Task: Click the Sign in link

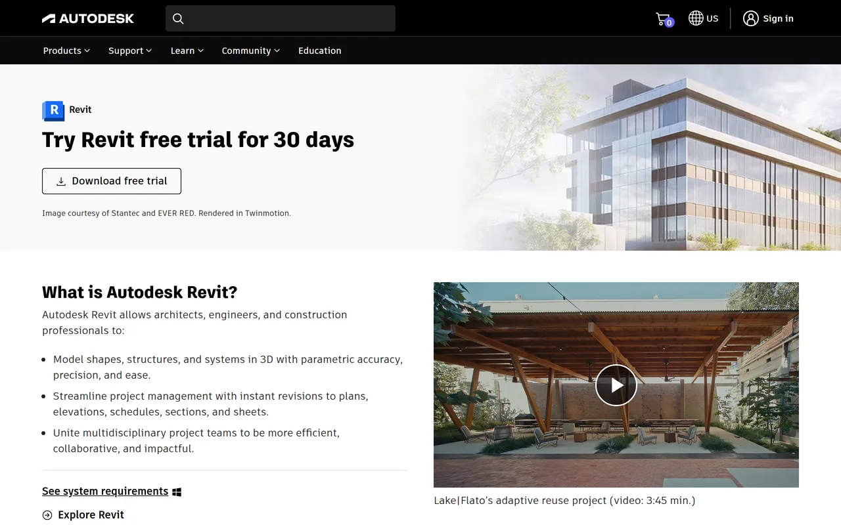Action: click(778, 18)
